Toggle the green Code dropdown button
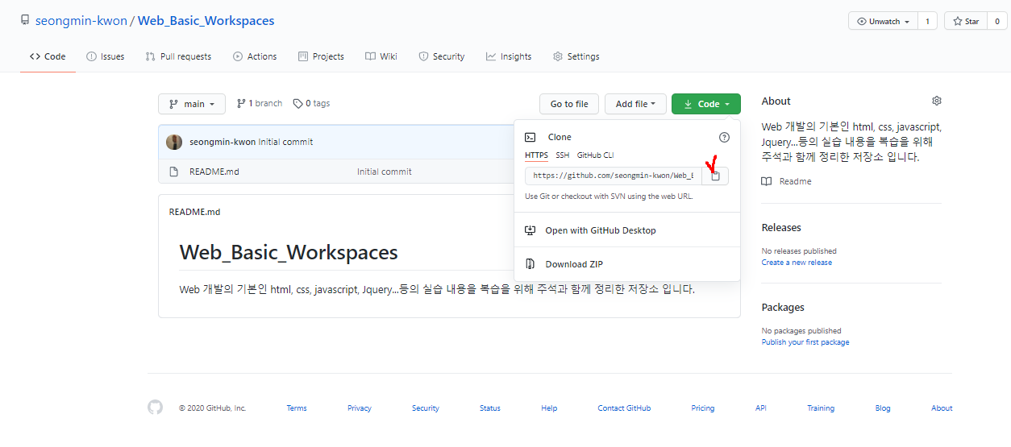The width and height of the screenshot is (1011, 447). [x=705, y=104]
